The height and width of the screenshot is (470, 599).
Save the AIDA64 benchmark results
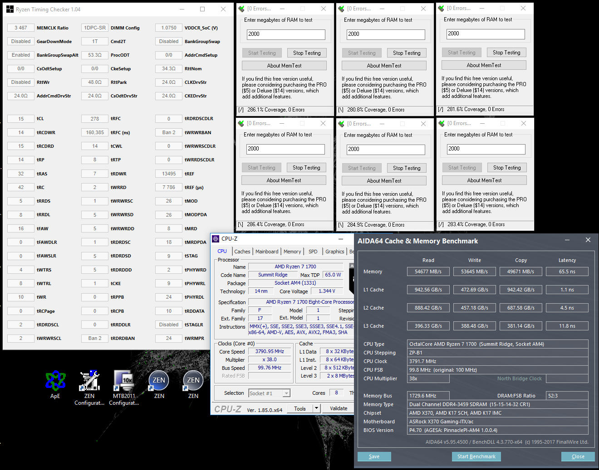click(x=374, y=456)
